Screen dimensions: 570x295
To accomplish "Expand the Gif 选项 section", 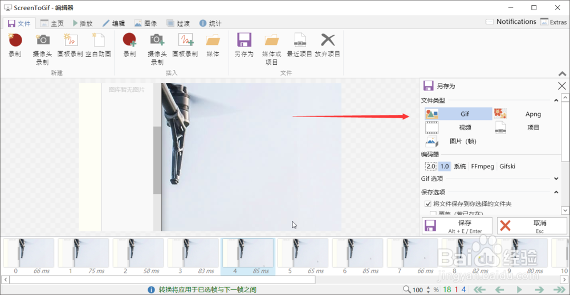I will pos(556,178).
